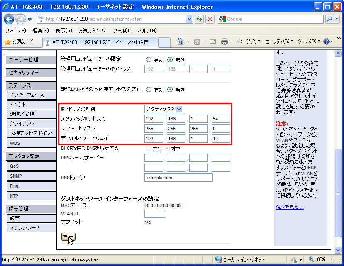
Task: Open the アップグレード sidebar item
Action: pos(32,228)
